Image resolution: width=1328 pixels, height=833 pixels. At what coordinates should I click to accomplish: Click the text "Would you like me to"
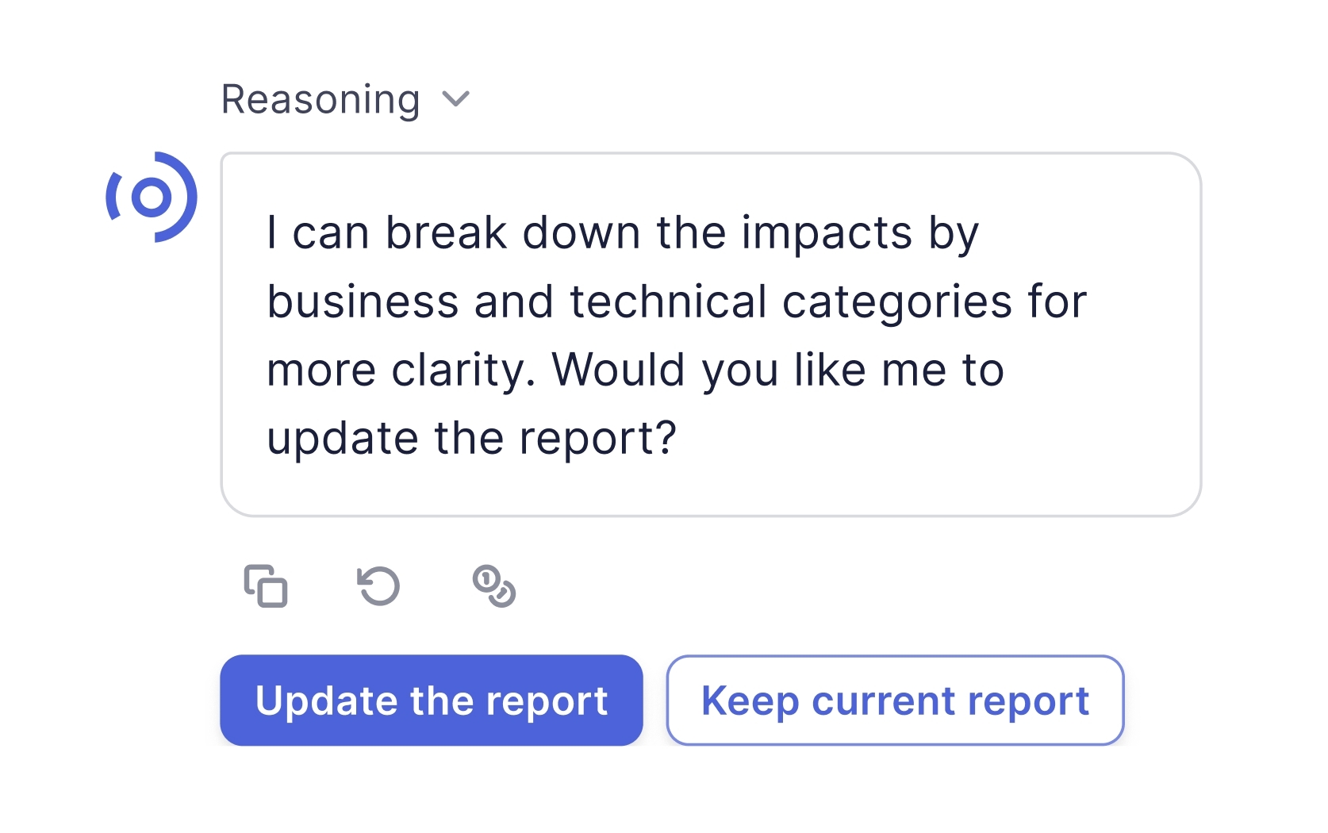(777, 370)
